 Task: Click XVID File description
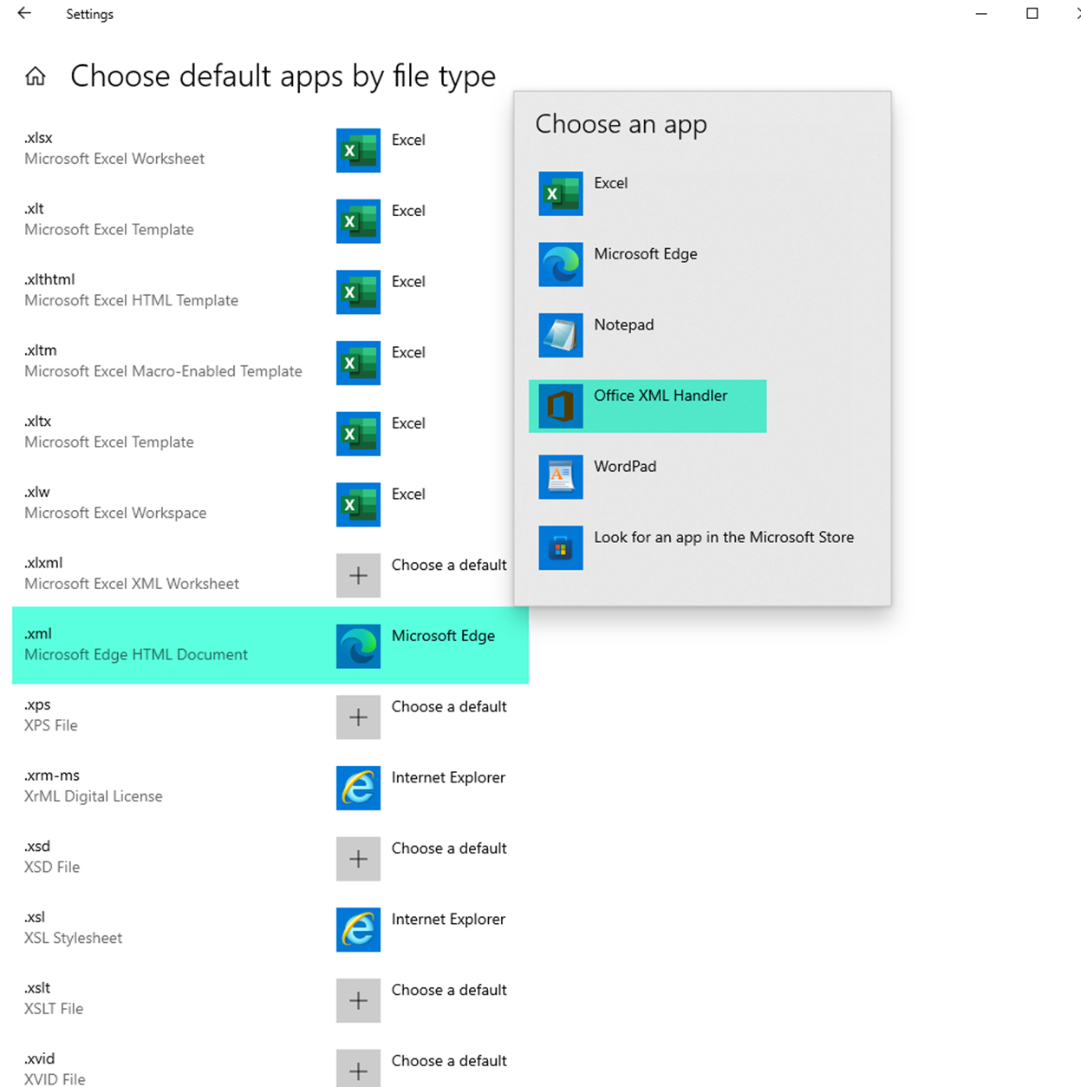(x=55, y=1079)
